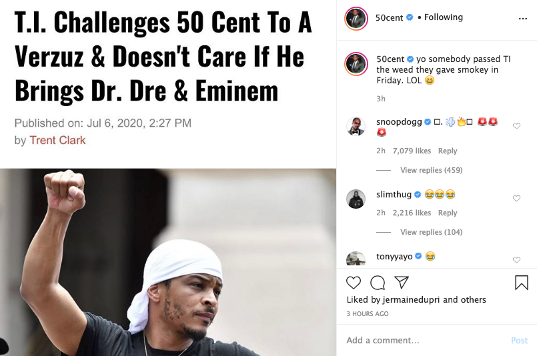Save post with the bookmark icon

click(x=521, y=283)
